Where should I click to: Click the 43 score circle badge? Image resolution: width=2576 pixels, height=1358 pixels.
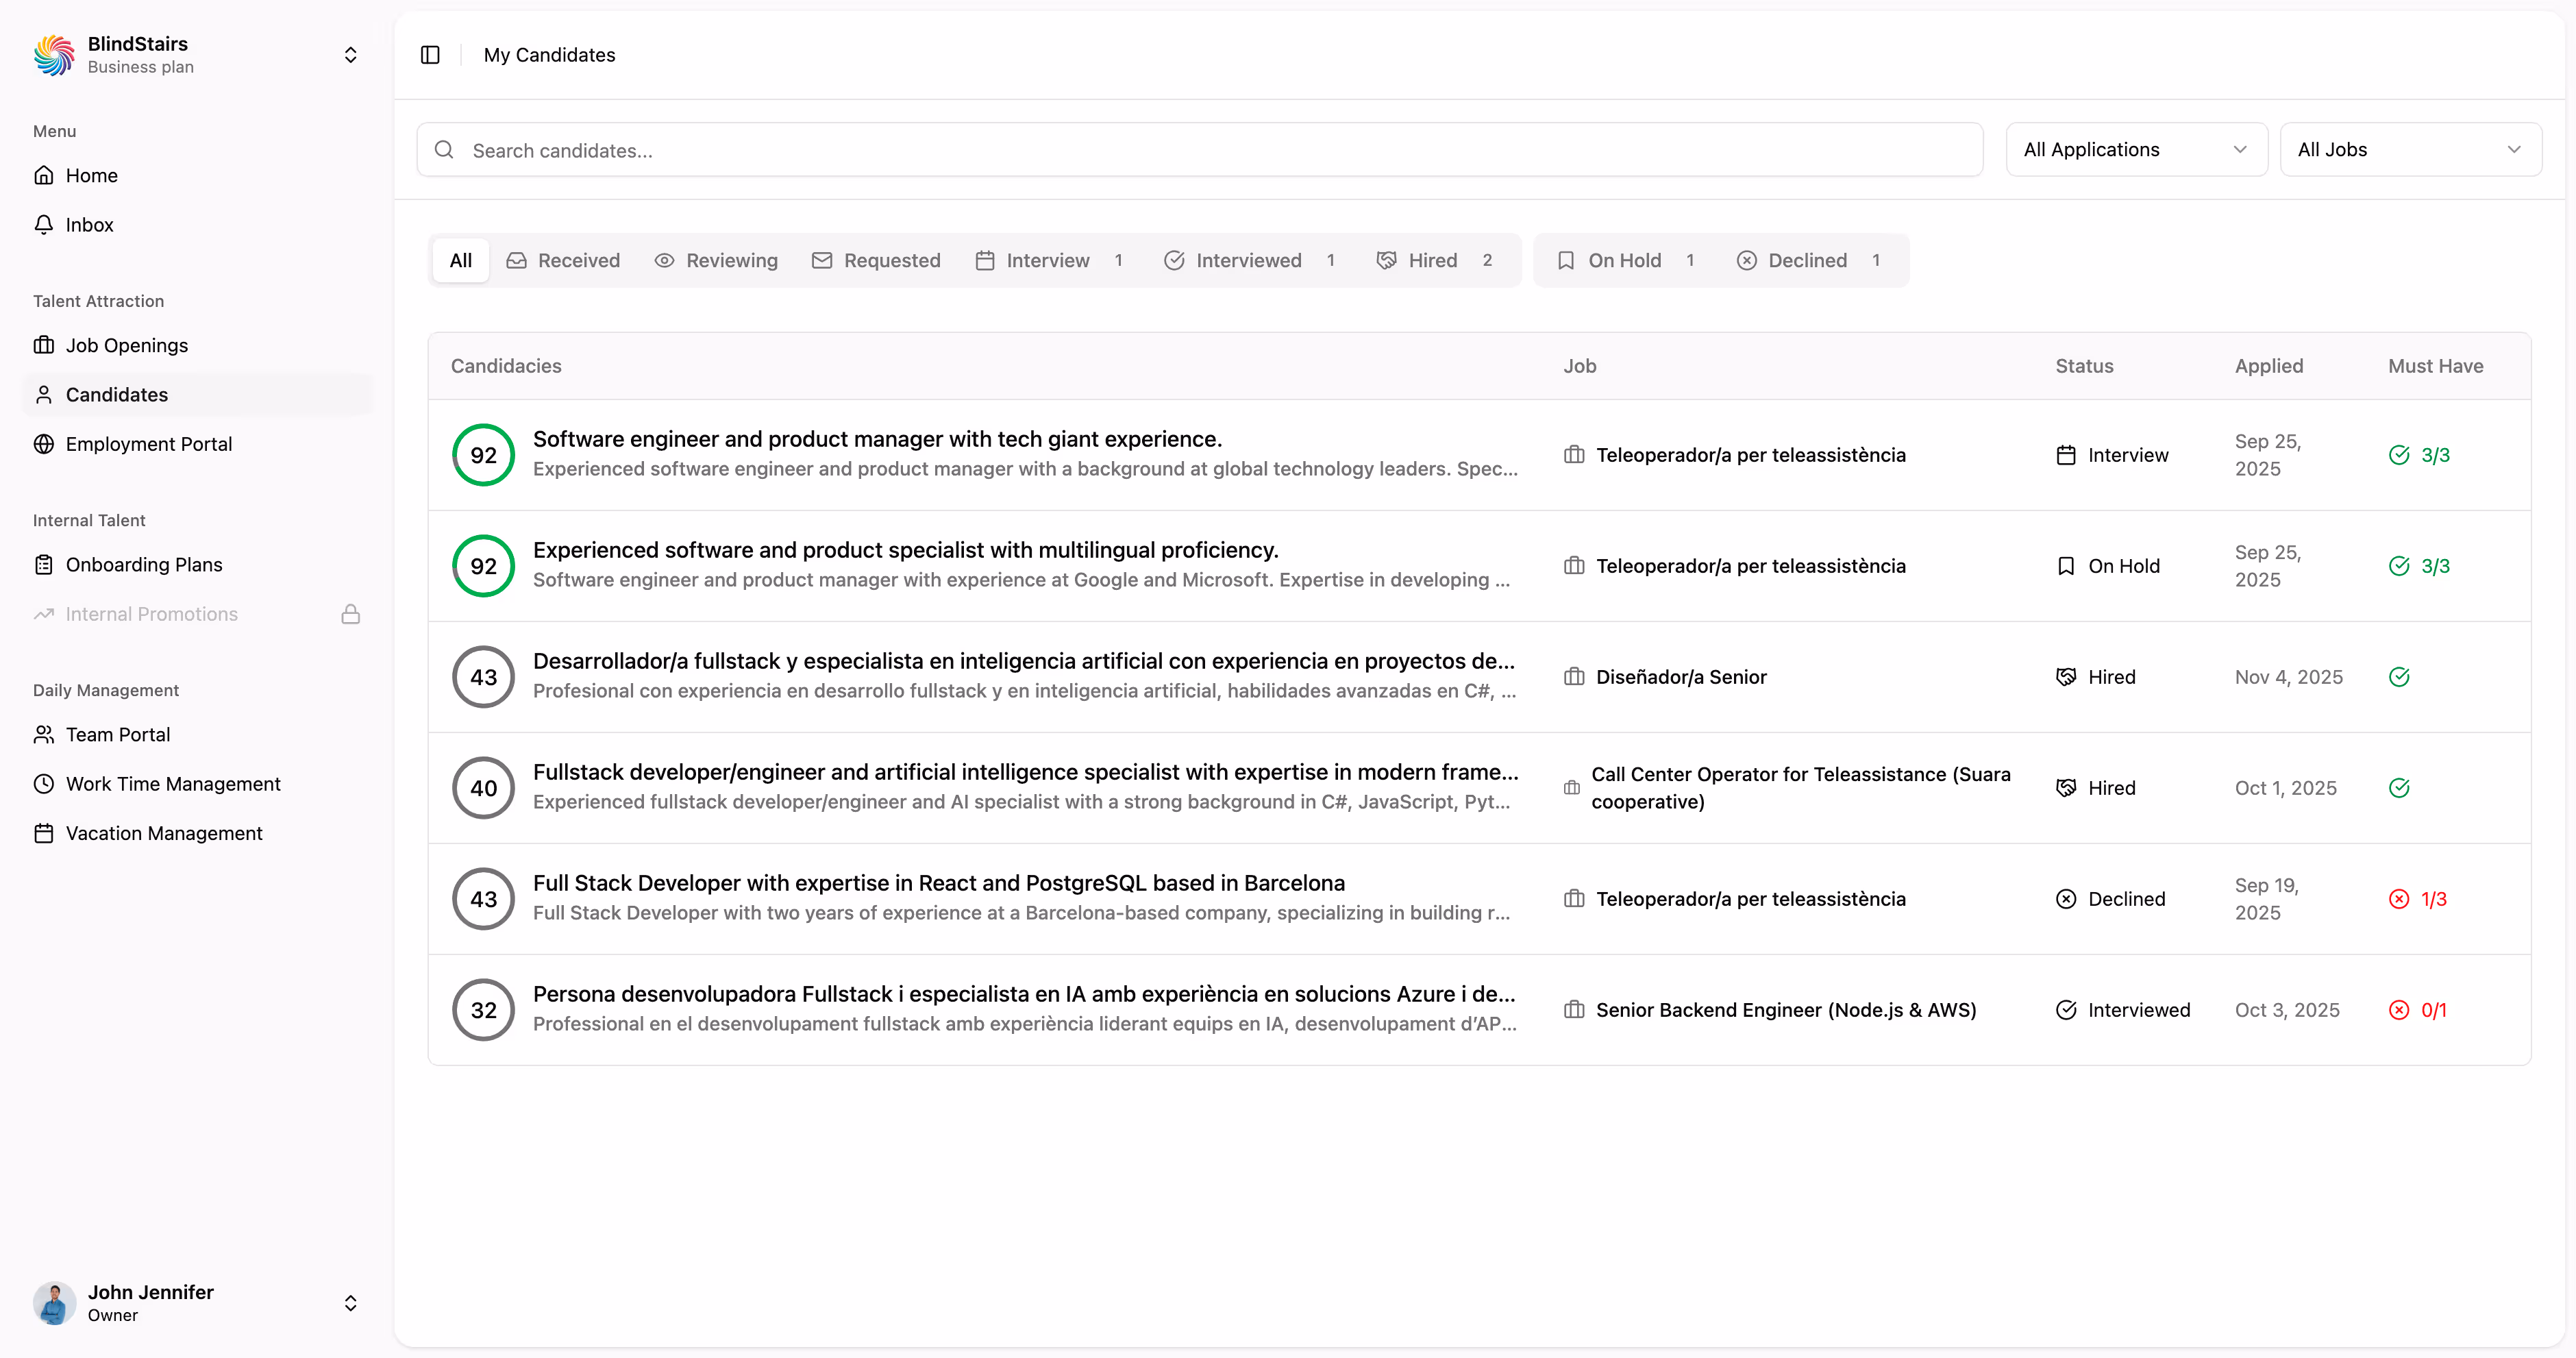tap(483, 676)
